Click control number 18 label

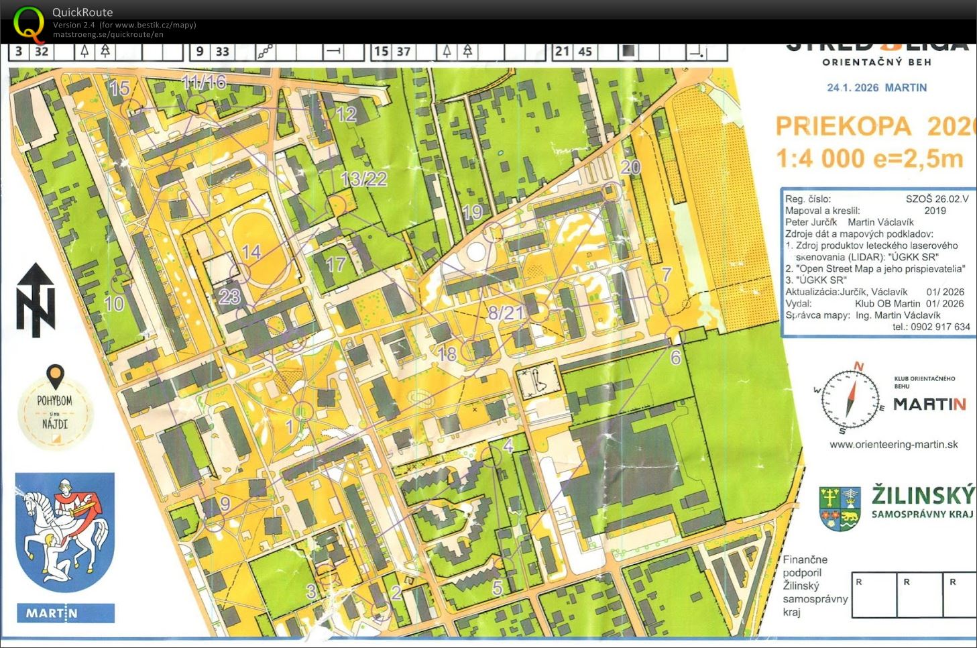447,353
